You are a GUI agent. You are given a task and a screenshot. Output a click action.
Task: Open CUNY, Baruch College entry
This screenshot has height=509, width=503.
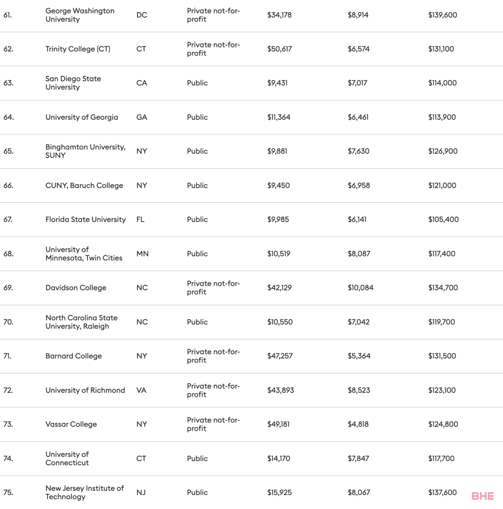[84, 186]
